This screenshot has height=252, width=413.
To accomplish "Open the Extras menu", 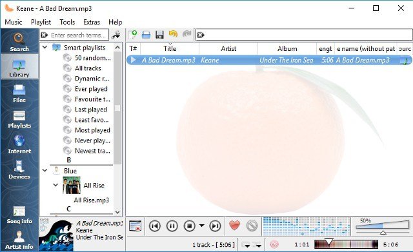I will 92,22.
